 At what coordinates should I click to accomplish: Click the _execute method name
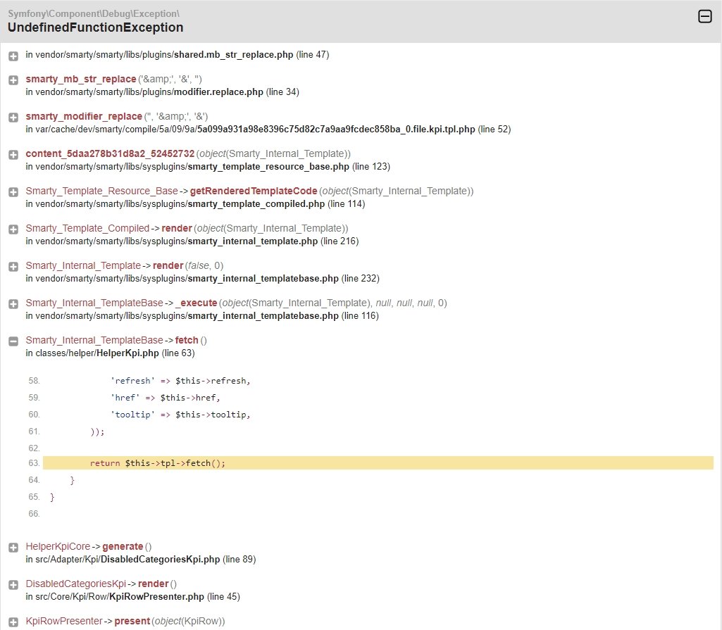(x=197, y=303)
